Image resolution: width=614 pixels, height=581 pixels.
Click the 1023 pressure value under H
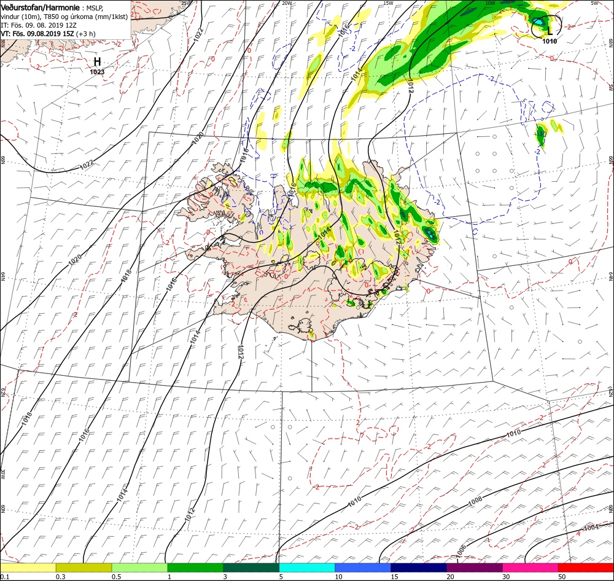(97, 72)
